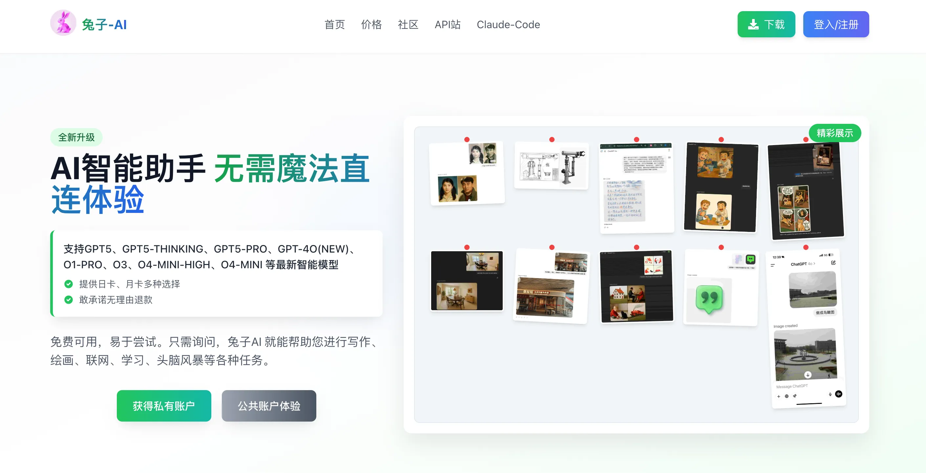Image resolution: width=926 pixels, height=473 pixels.
Task: Open the Claude-Code page link
Action: tap(508, 25)
